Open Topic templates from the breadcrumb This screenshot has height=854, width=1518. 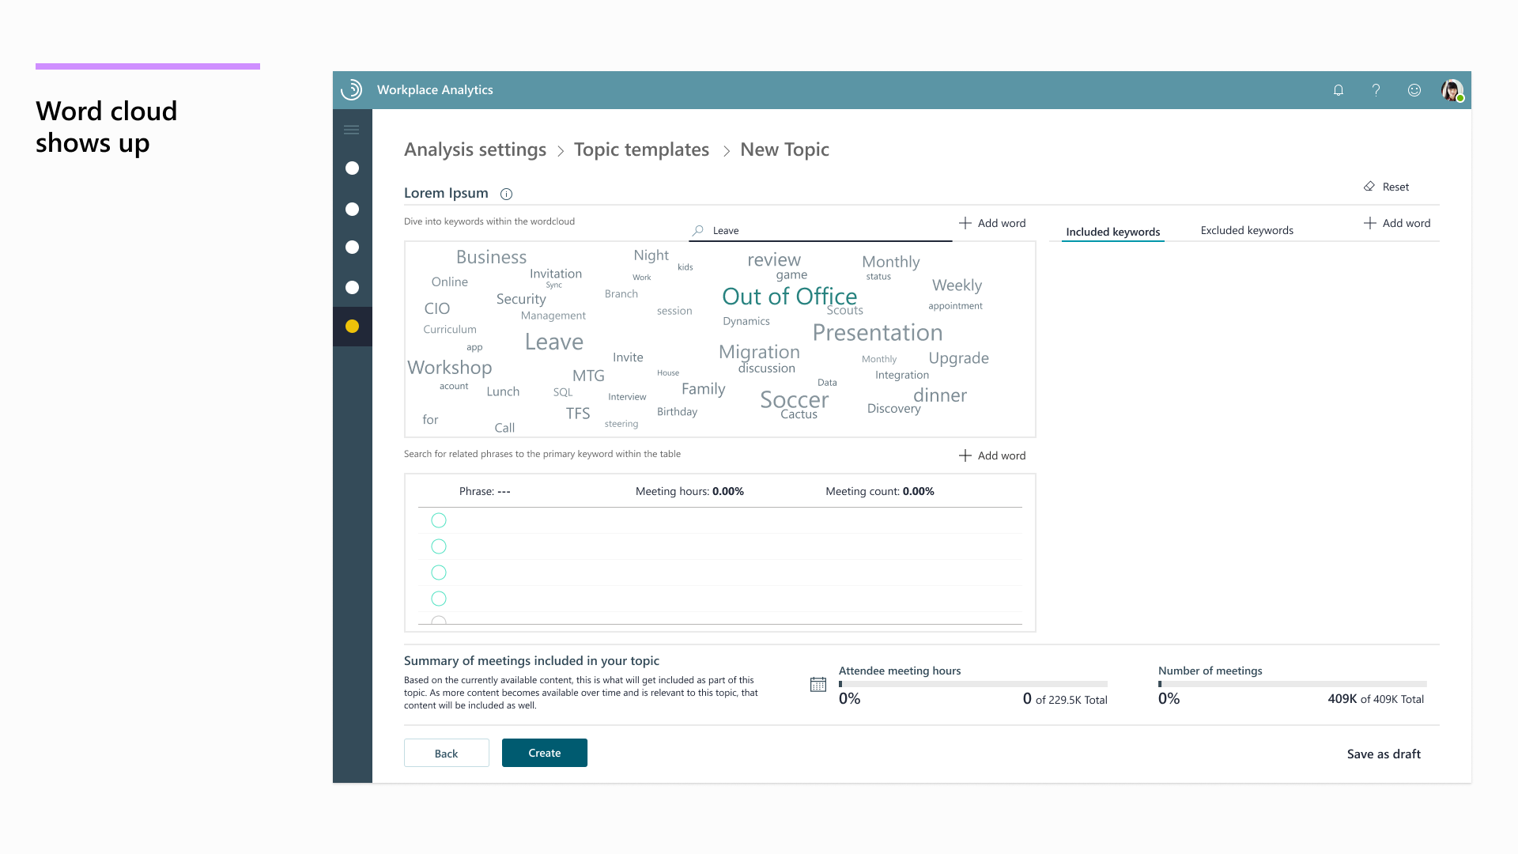[x=641, y=149]
